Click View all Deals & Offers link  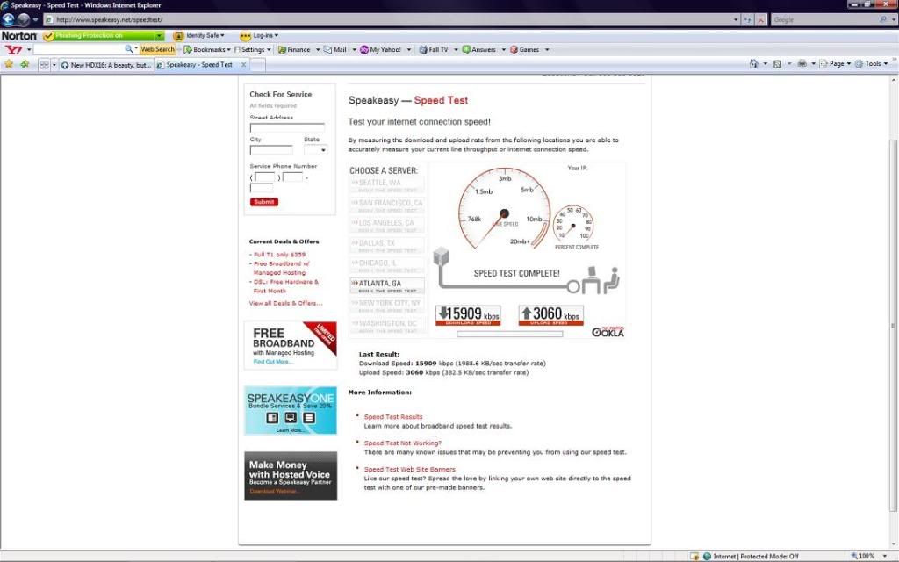click(285, 303)
